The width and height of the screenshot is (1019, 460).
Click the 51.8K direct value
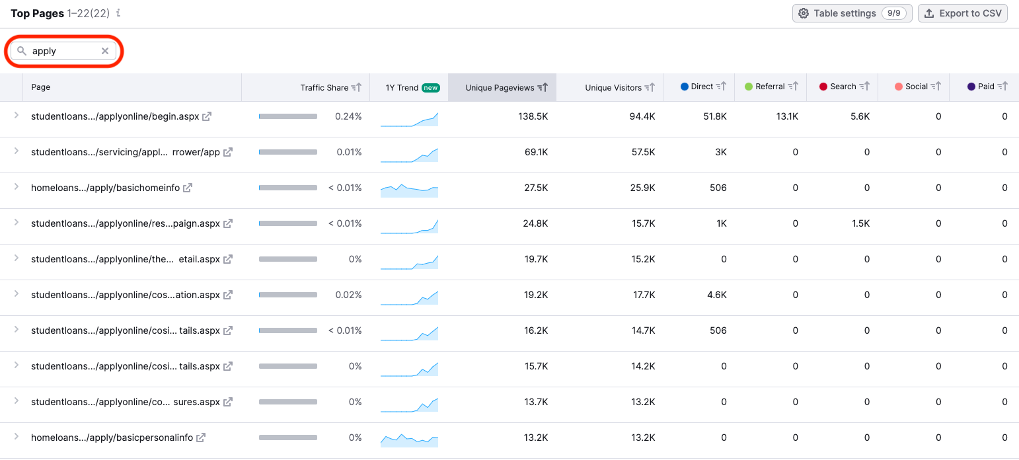(714, 116)
